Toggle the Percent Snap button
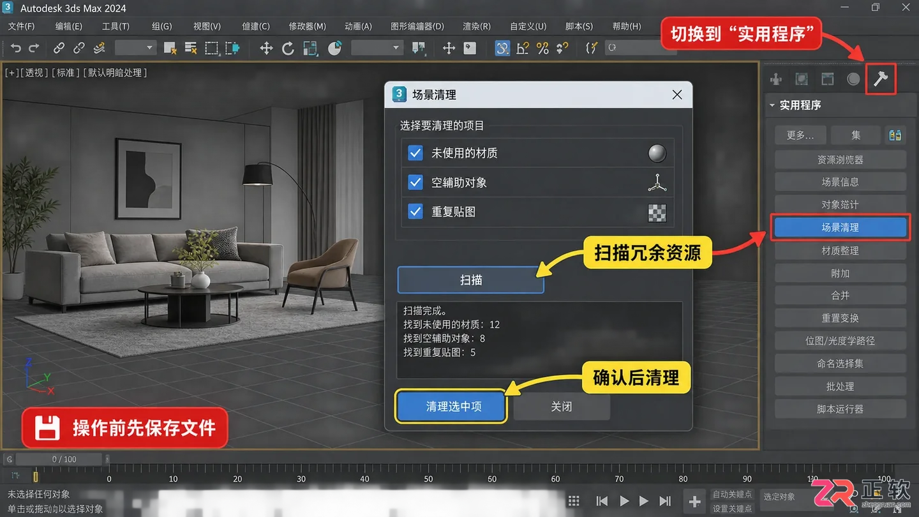This screenshot has width=919, height=517. point(542,48)
